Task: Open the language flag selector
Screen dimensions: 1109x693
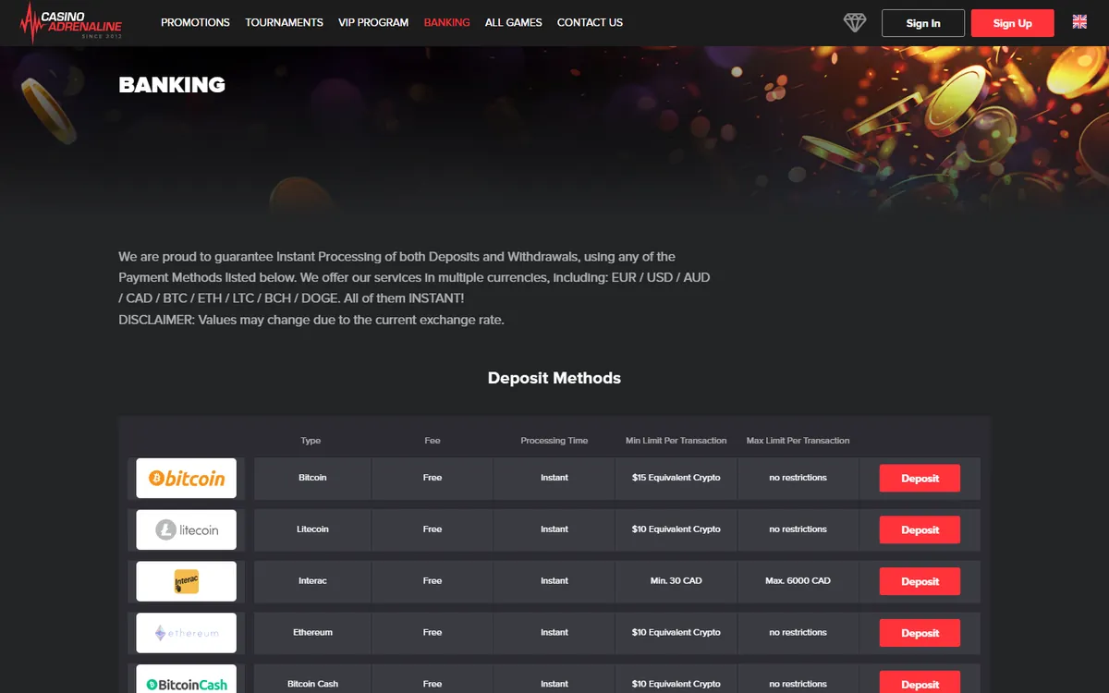Action: [1079, 22]
